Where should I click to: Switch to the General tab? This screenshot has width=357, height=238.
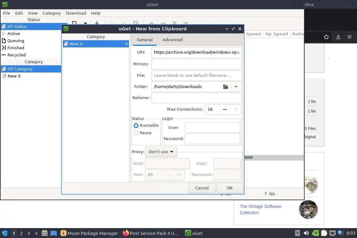tap(145, 40)
